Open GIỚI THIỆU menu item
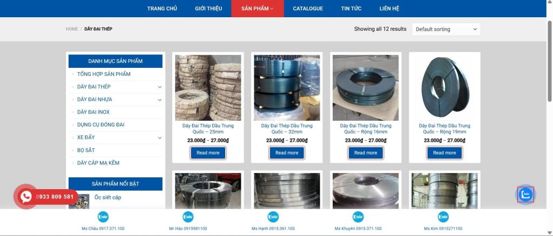 (x=208, y=9)
